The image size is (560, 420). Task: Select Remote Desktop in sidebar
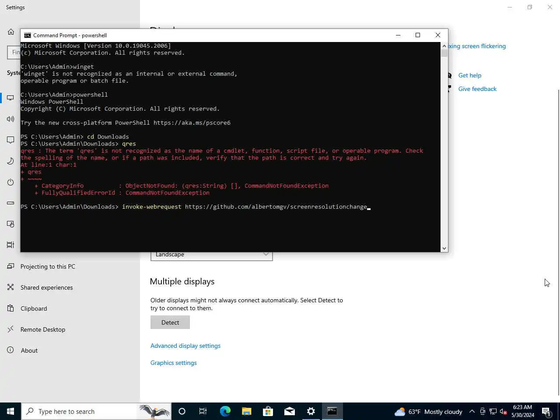pyautogui.click(x=43, y=329)
